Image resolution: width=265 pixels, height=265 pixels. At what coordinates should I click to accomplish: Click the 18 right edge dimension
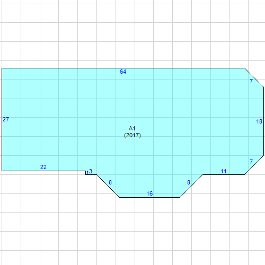(259, 121)
